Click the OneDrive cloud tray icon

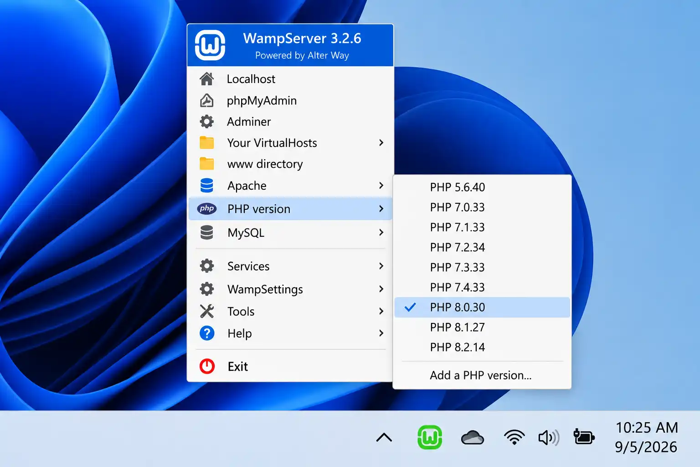tap(473, 438)
